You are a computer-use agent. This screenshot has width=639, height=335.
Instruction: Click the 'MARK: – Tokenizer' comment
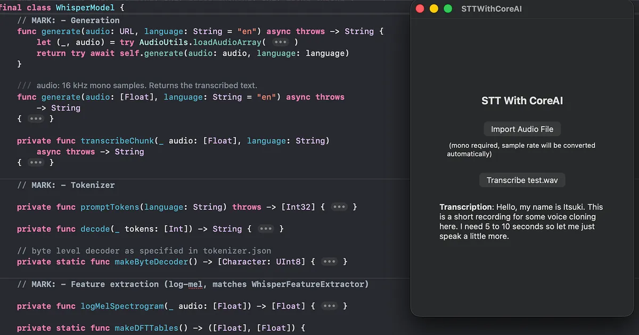point(66,185)
